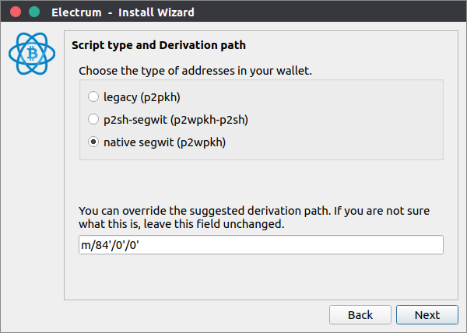
Task: Click the Electrum Bitcoin atom logo
Action: coord(32,54)
